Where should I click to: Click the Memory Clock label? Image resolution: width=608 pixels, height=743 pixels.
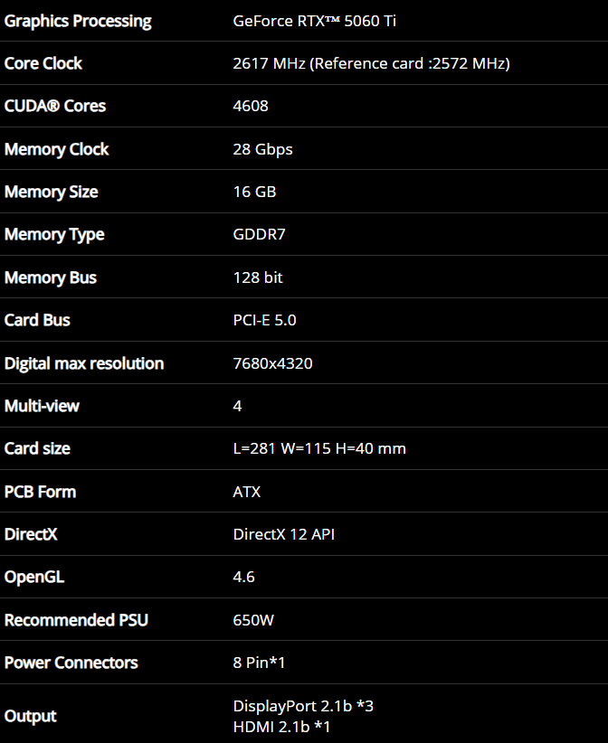57,149
